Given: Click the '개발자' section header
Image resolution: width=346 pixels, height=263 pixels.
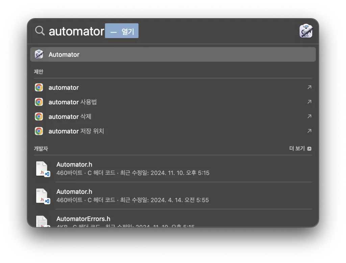Looking at the screenshot, I should tap(41, 149).
